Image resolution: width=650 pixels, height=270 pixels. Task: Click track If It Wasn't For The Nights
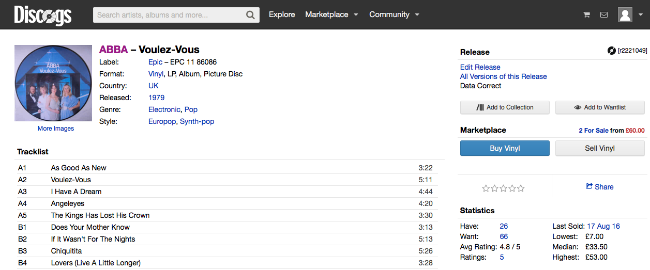(93, 239)
